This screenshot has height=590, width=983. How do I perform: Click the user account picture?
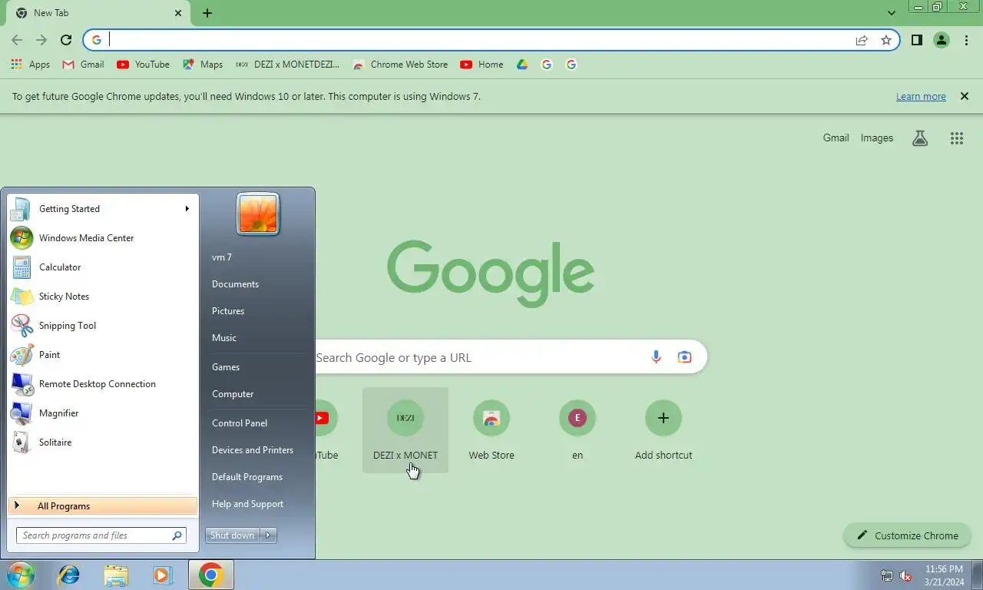click(x=258, y=214)
